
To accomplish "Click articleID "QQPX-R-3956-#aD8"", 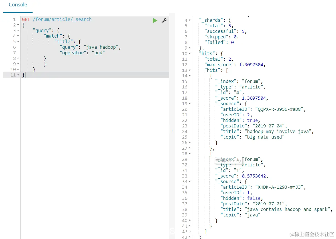I will [280, 109].
